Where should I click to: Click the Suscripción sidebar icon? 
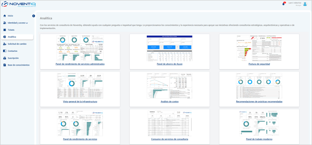point(5,58)
